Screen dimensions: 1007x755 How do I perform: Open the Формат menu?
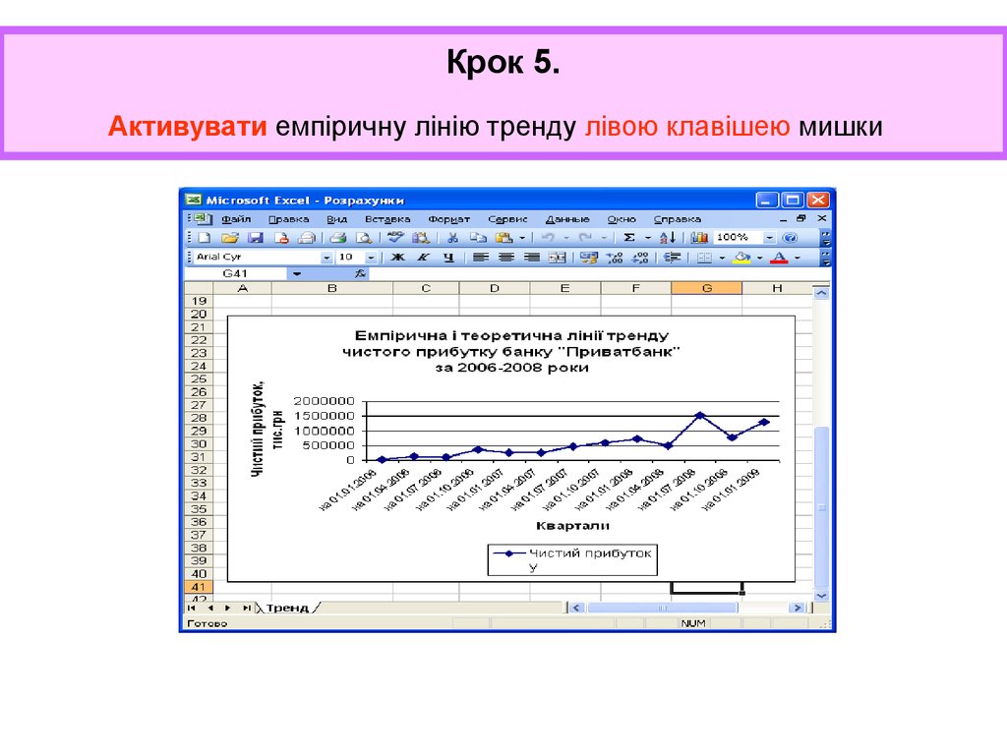[x=448, y=219]
